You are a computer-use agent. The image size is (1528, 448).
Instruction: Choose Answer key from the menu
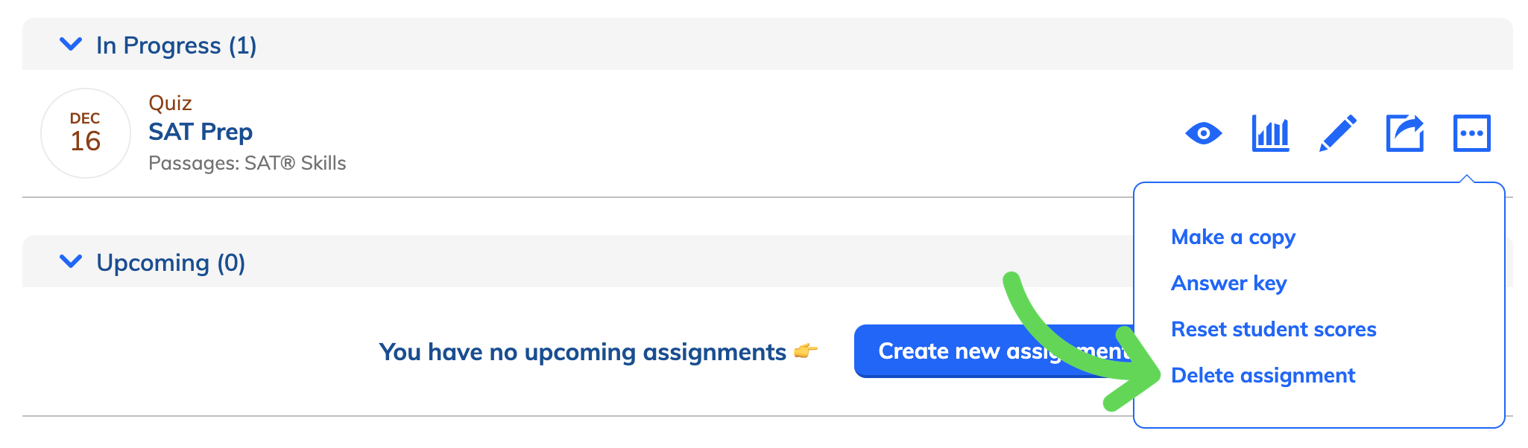[x=1228, y=284]
